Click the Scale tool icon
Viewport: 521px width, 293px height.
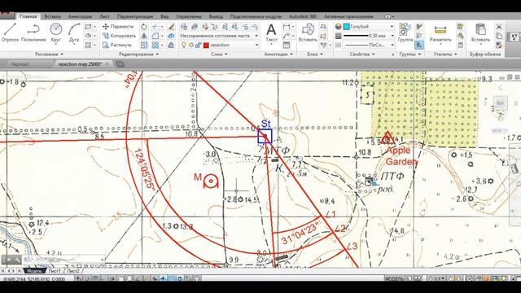click(144, 45)
